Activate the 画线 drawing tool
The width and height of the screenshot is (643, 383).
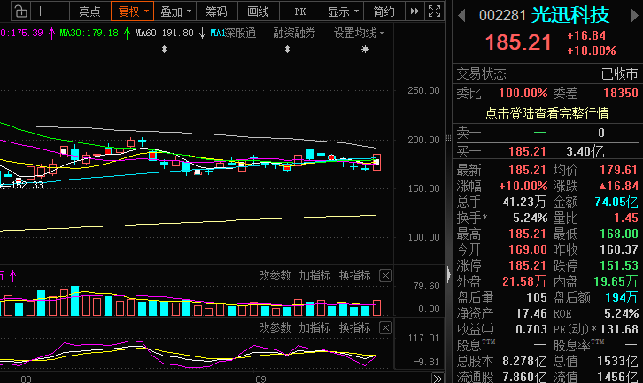click(258, 11)
